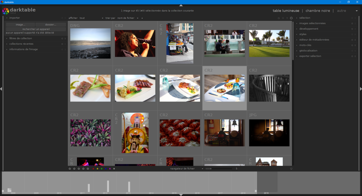Viewport: 362px width, 196px height.
Task: Expand the mots-clés module
Action: [x=297, y=45]
